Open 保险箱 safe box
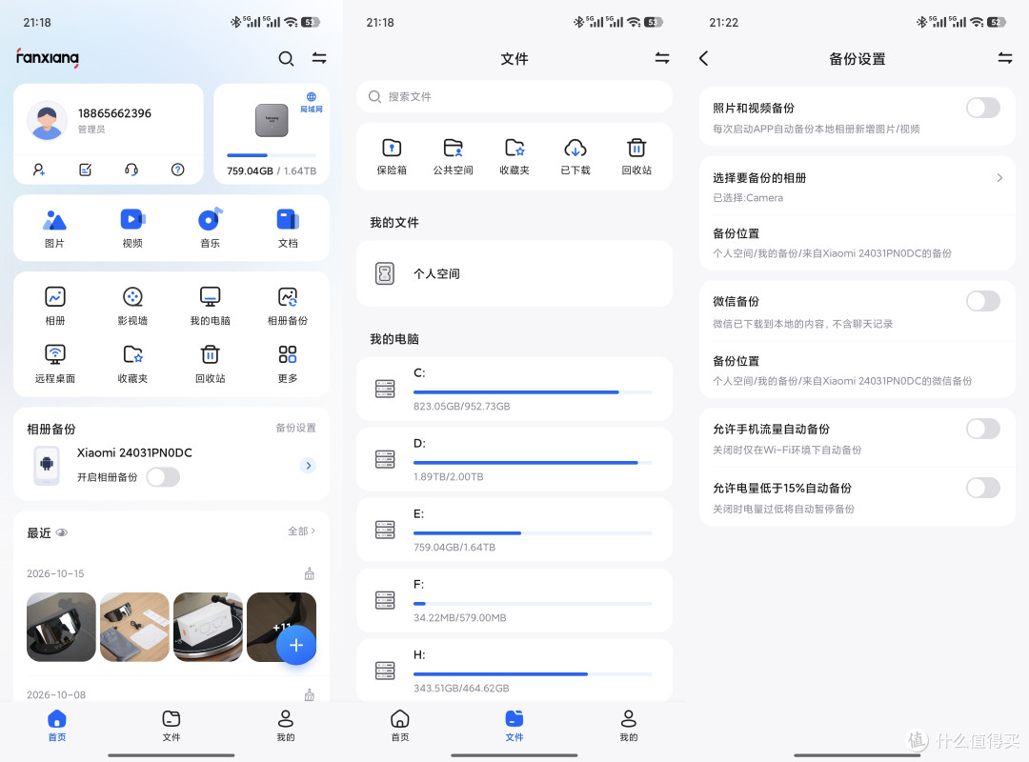 [392, 156]
